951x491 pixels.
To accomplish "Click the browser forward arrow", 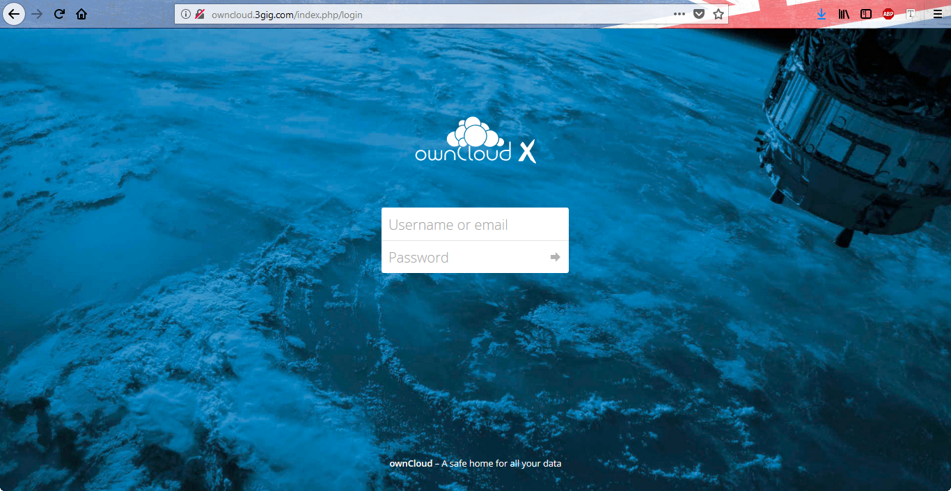I will tap(37, 14).
